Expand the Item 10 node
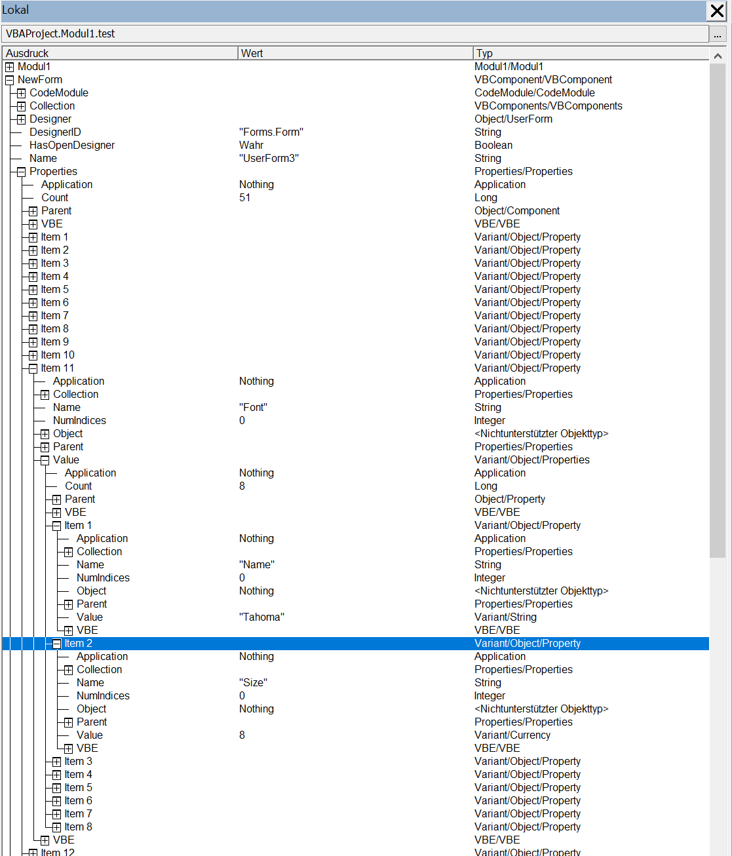Image resolution: width=732 pixels, height=856 pixels. [x=33, y=355]
